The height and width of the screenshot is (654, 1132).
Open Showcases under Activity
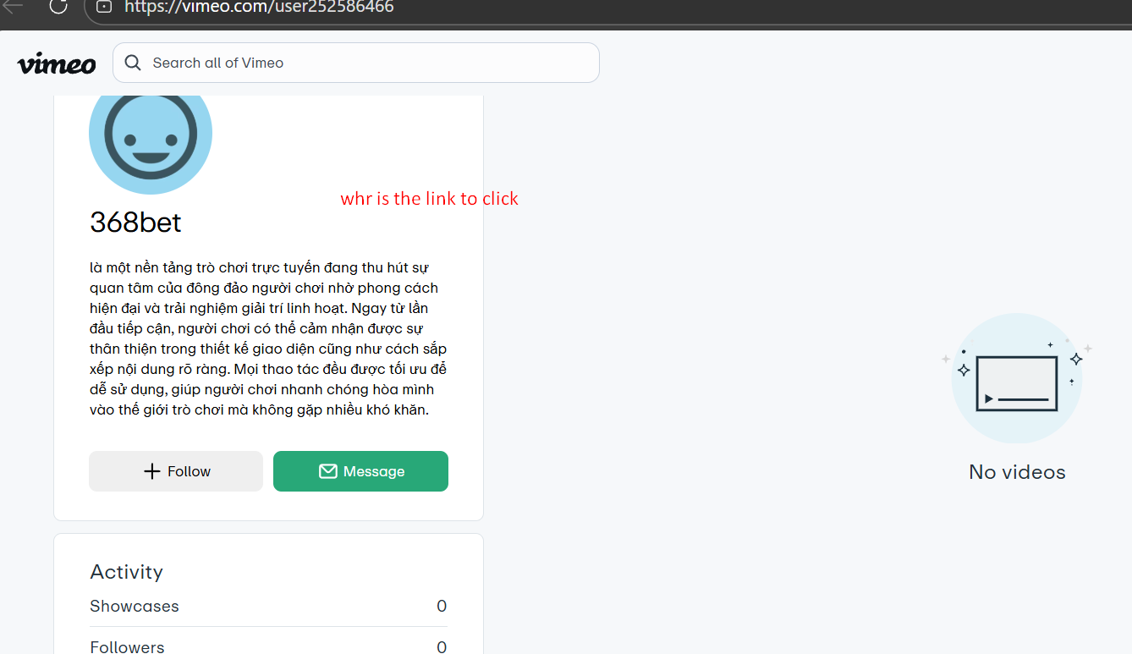135,606
